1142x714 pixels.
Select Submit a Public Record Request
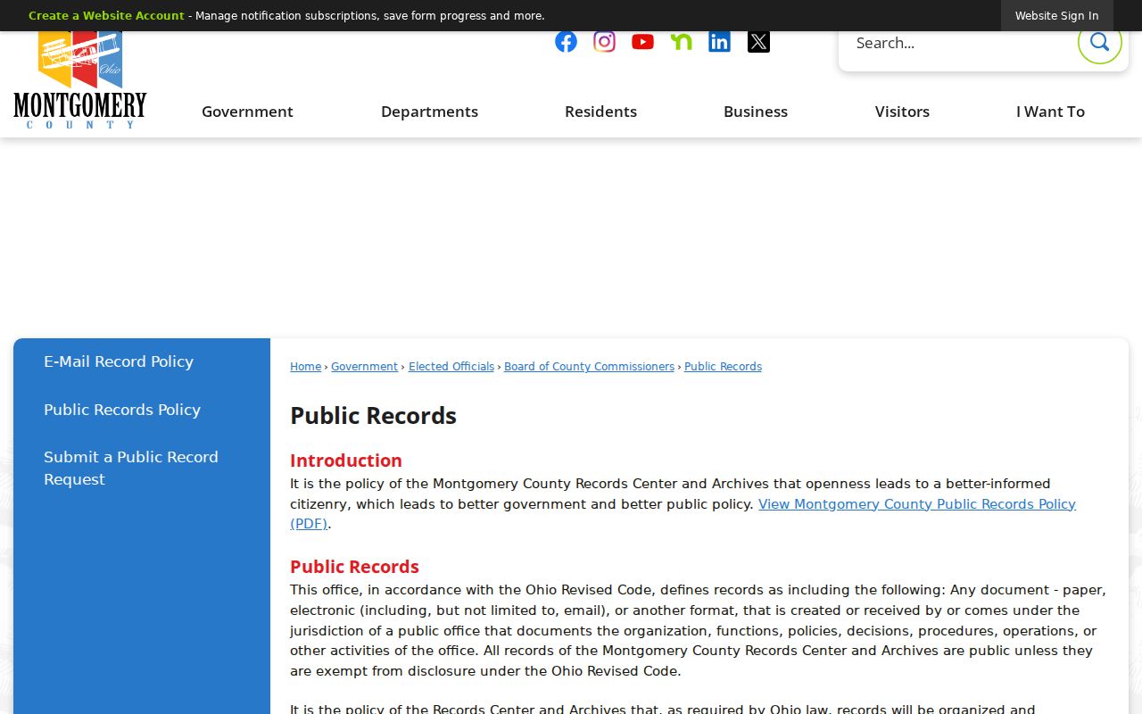pyautogui.click(x=131, y=468)
